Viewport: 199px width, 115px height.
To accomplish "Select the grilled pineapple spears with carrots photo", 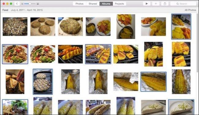I will point(71,54).
